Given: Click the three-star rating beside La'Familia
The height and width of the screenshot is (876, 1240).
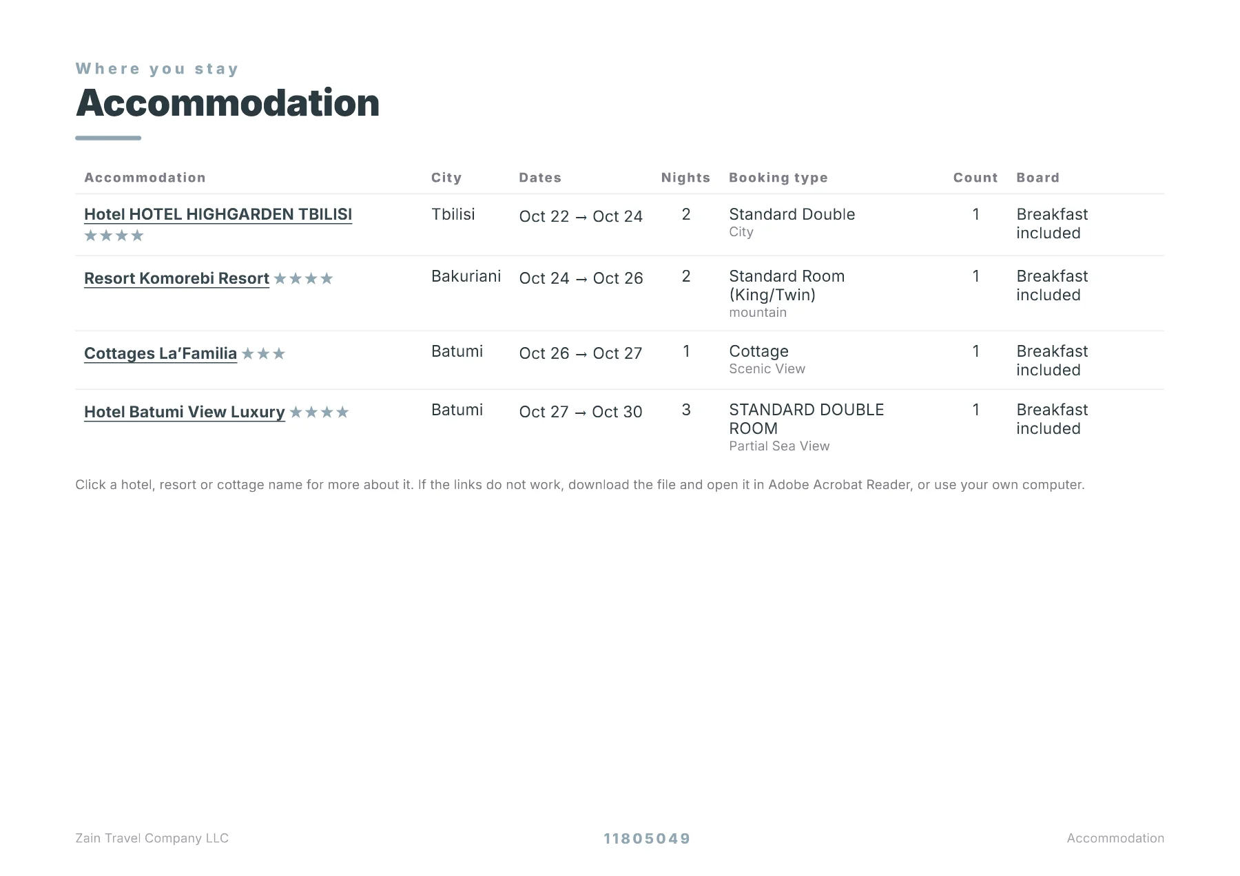Looking at the screenshot, I should [263, 354].
